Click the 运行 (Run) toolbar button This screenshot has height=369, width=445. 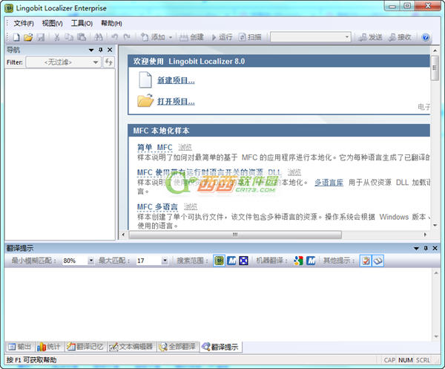click(222, 37)
